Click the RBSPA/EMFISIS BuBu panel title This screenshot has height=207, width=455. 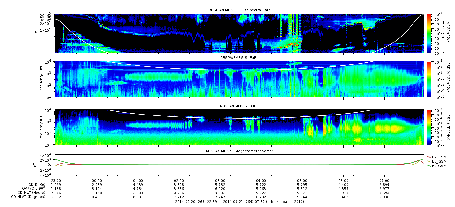pyautogui.click(x=239, y=106)
